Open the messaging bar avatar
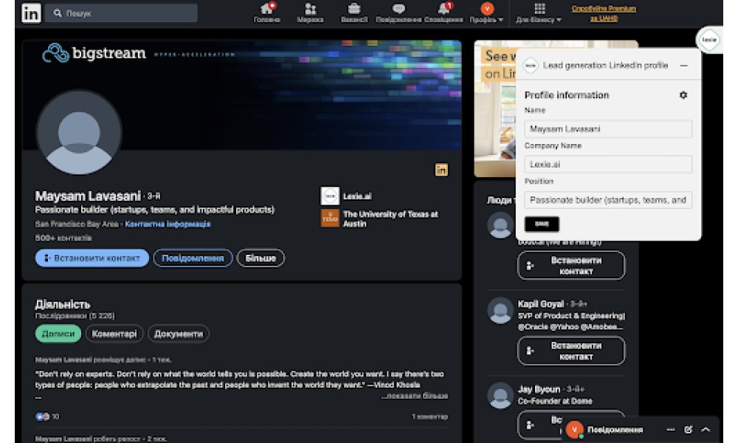The image size is (738, 443). point(574,430)
